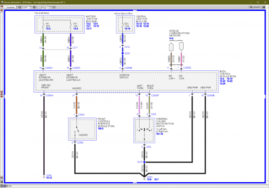Select the C2280E connector label

pos(187,68)
